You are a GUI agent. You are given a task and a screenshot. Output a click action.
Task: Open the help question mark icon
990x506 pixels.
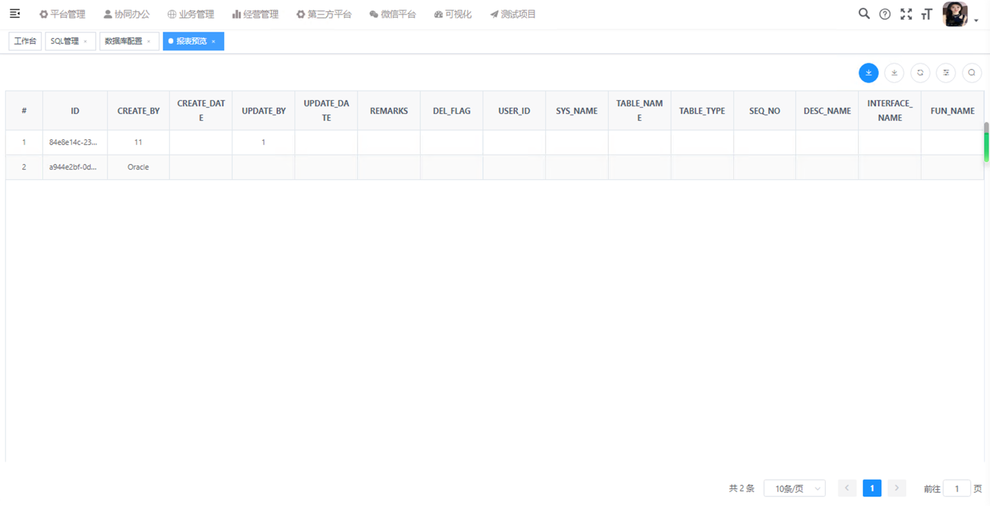point(885,14)
